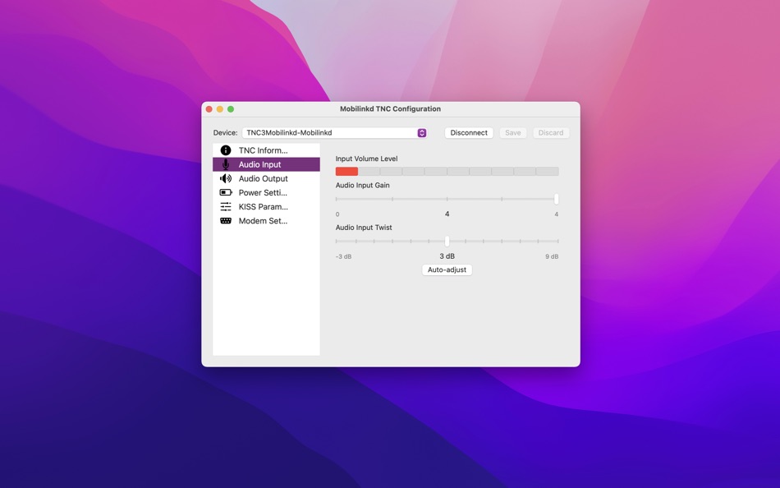
Task: Click the battery icon next to Power Settings
Action: pos(227,192)
